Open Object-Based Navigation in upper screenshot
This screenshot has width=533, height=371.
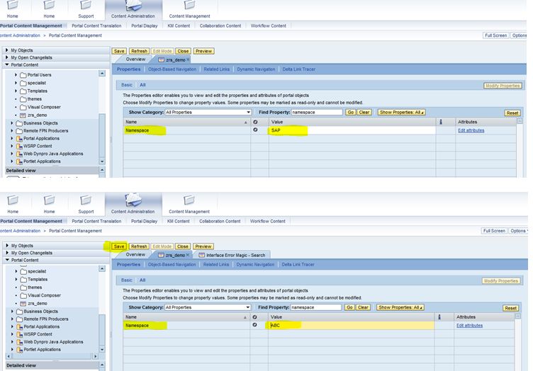(172, 69)
